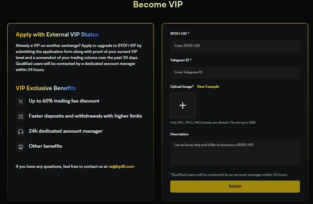Click the Other benefits label
This screenshot has width=313, height=204.
pyautogui.click(x=45, y=146)
